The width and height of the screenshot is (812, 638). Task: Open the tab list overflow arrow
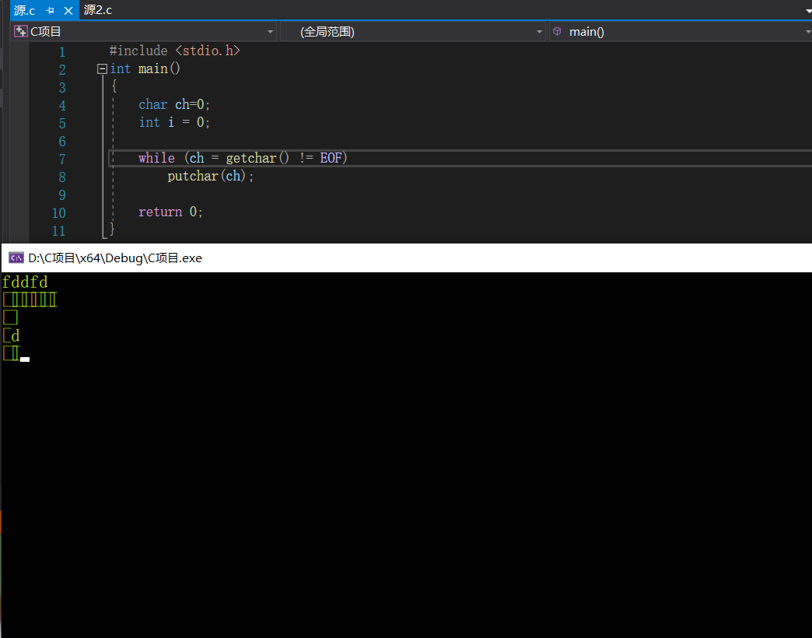[807, 11]
